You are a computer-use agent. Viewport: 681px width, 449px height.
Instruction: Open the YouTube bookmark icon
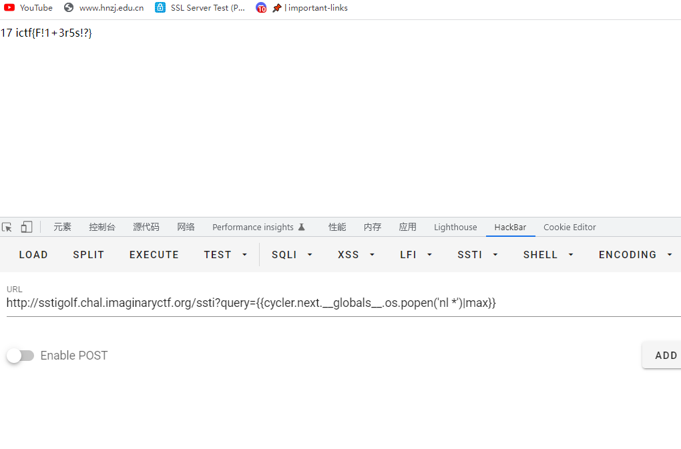[9, 7]
